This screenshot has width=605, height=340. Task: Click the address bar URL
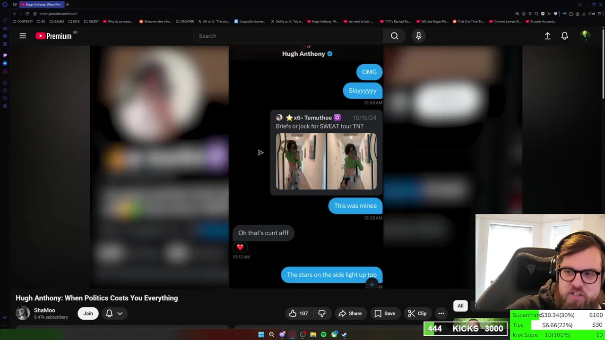pos(59,14)
